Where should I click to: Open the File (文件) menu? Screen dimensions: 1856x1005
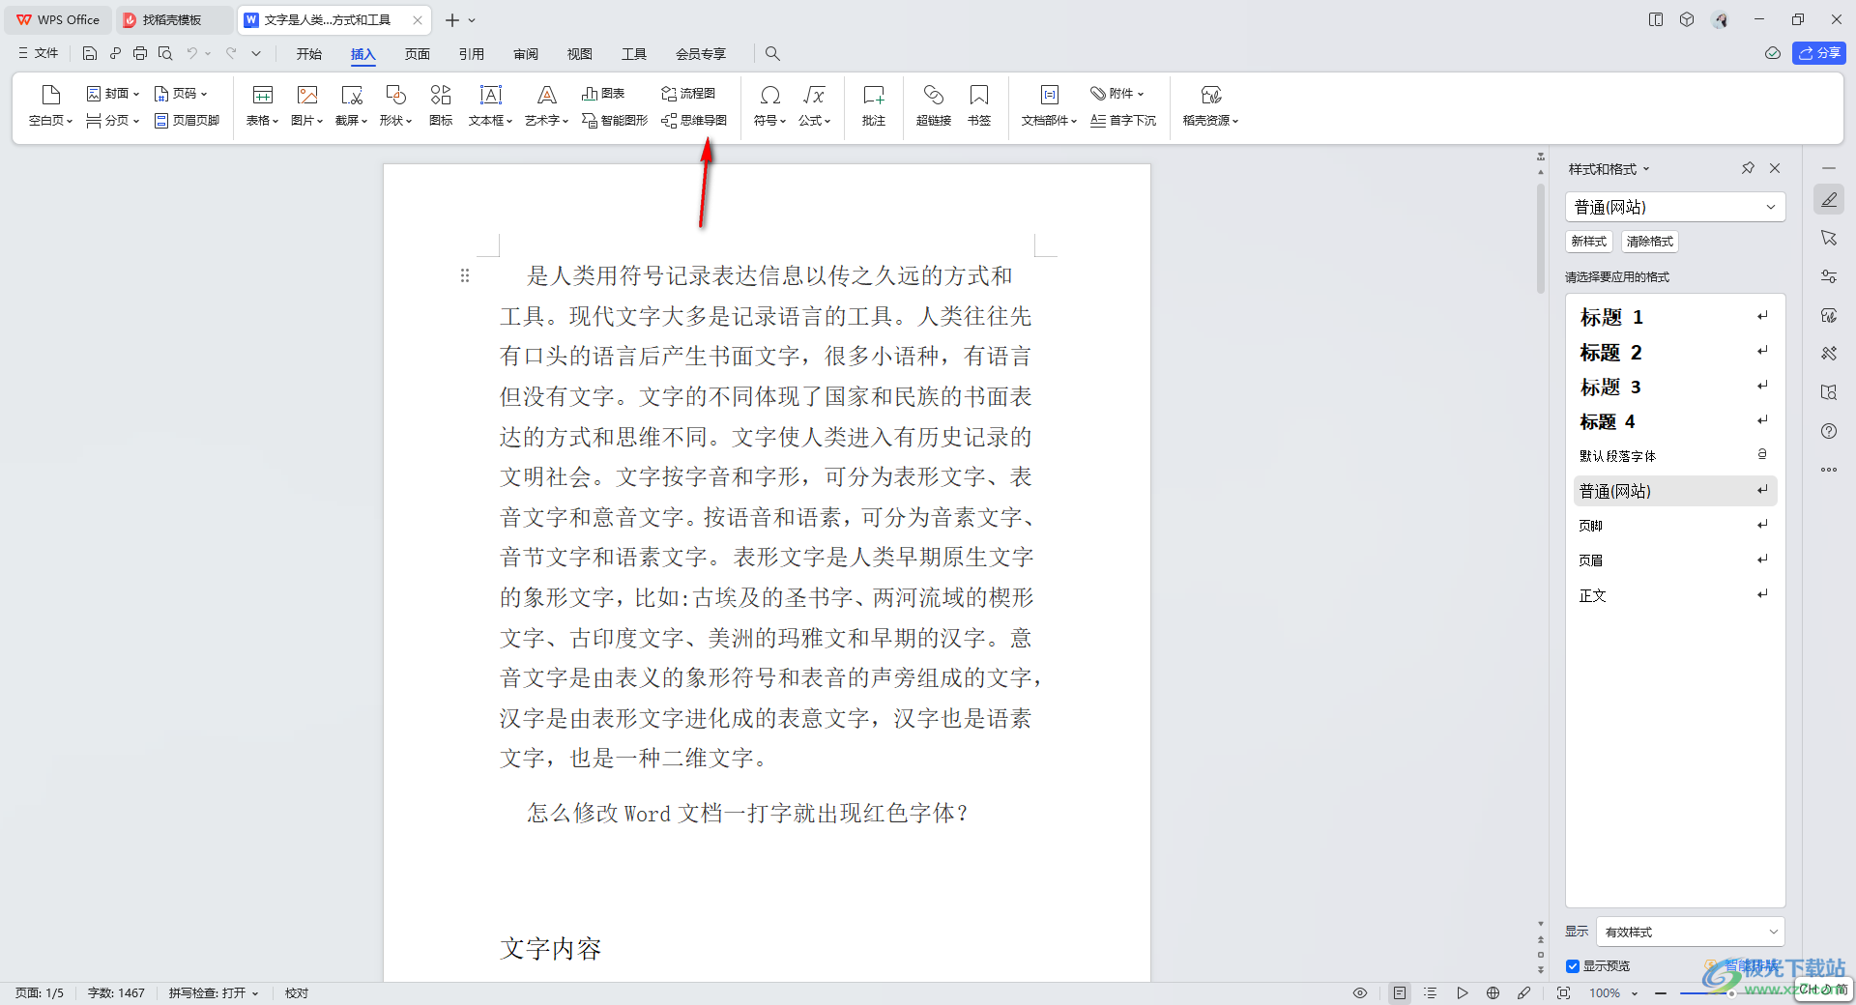(x=38, y=53)
